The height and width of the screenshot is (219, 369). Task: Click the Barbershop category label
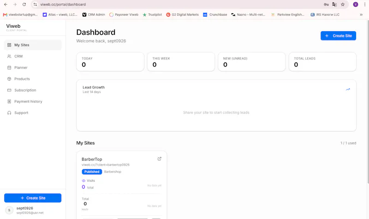coord(113,172)
